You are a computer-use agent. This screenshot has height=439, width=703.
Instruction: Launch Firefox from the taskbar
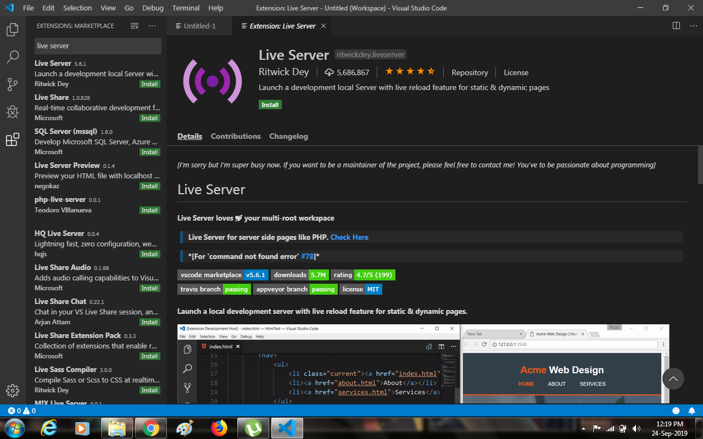pyautogui.click(x=219, y=427)
